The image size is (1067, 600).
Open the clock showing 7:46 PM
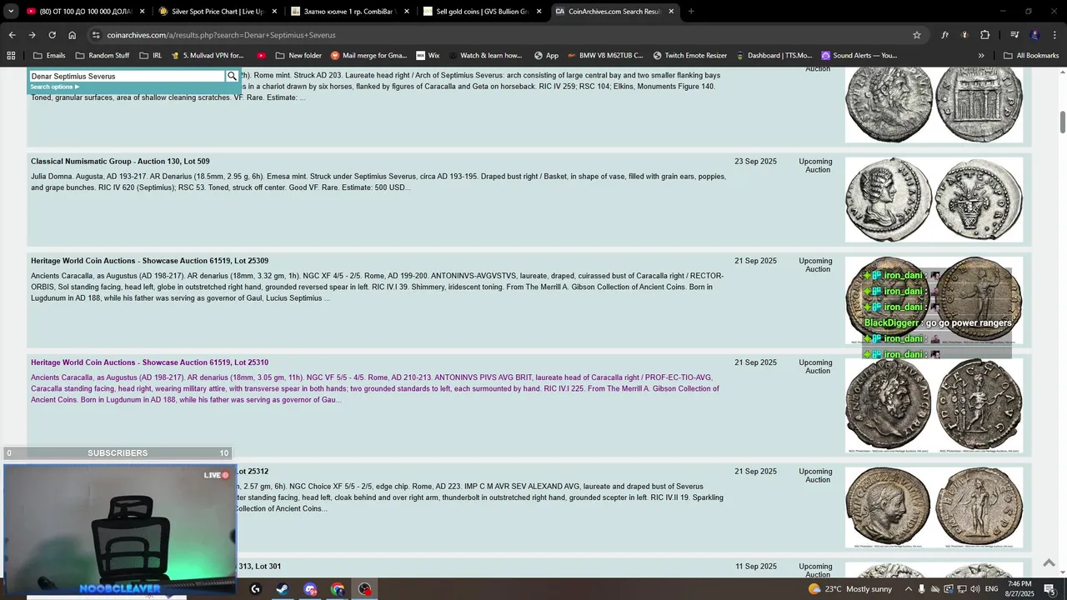pyautogui.click(x=1019, y=589)
